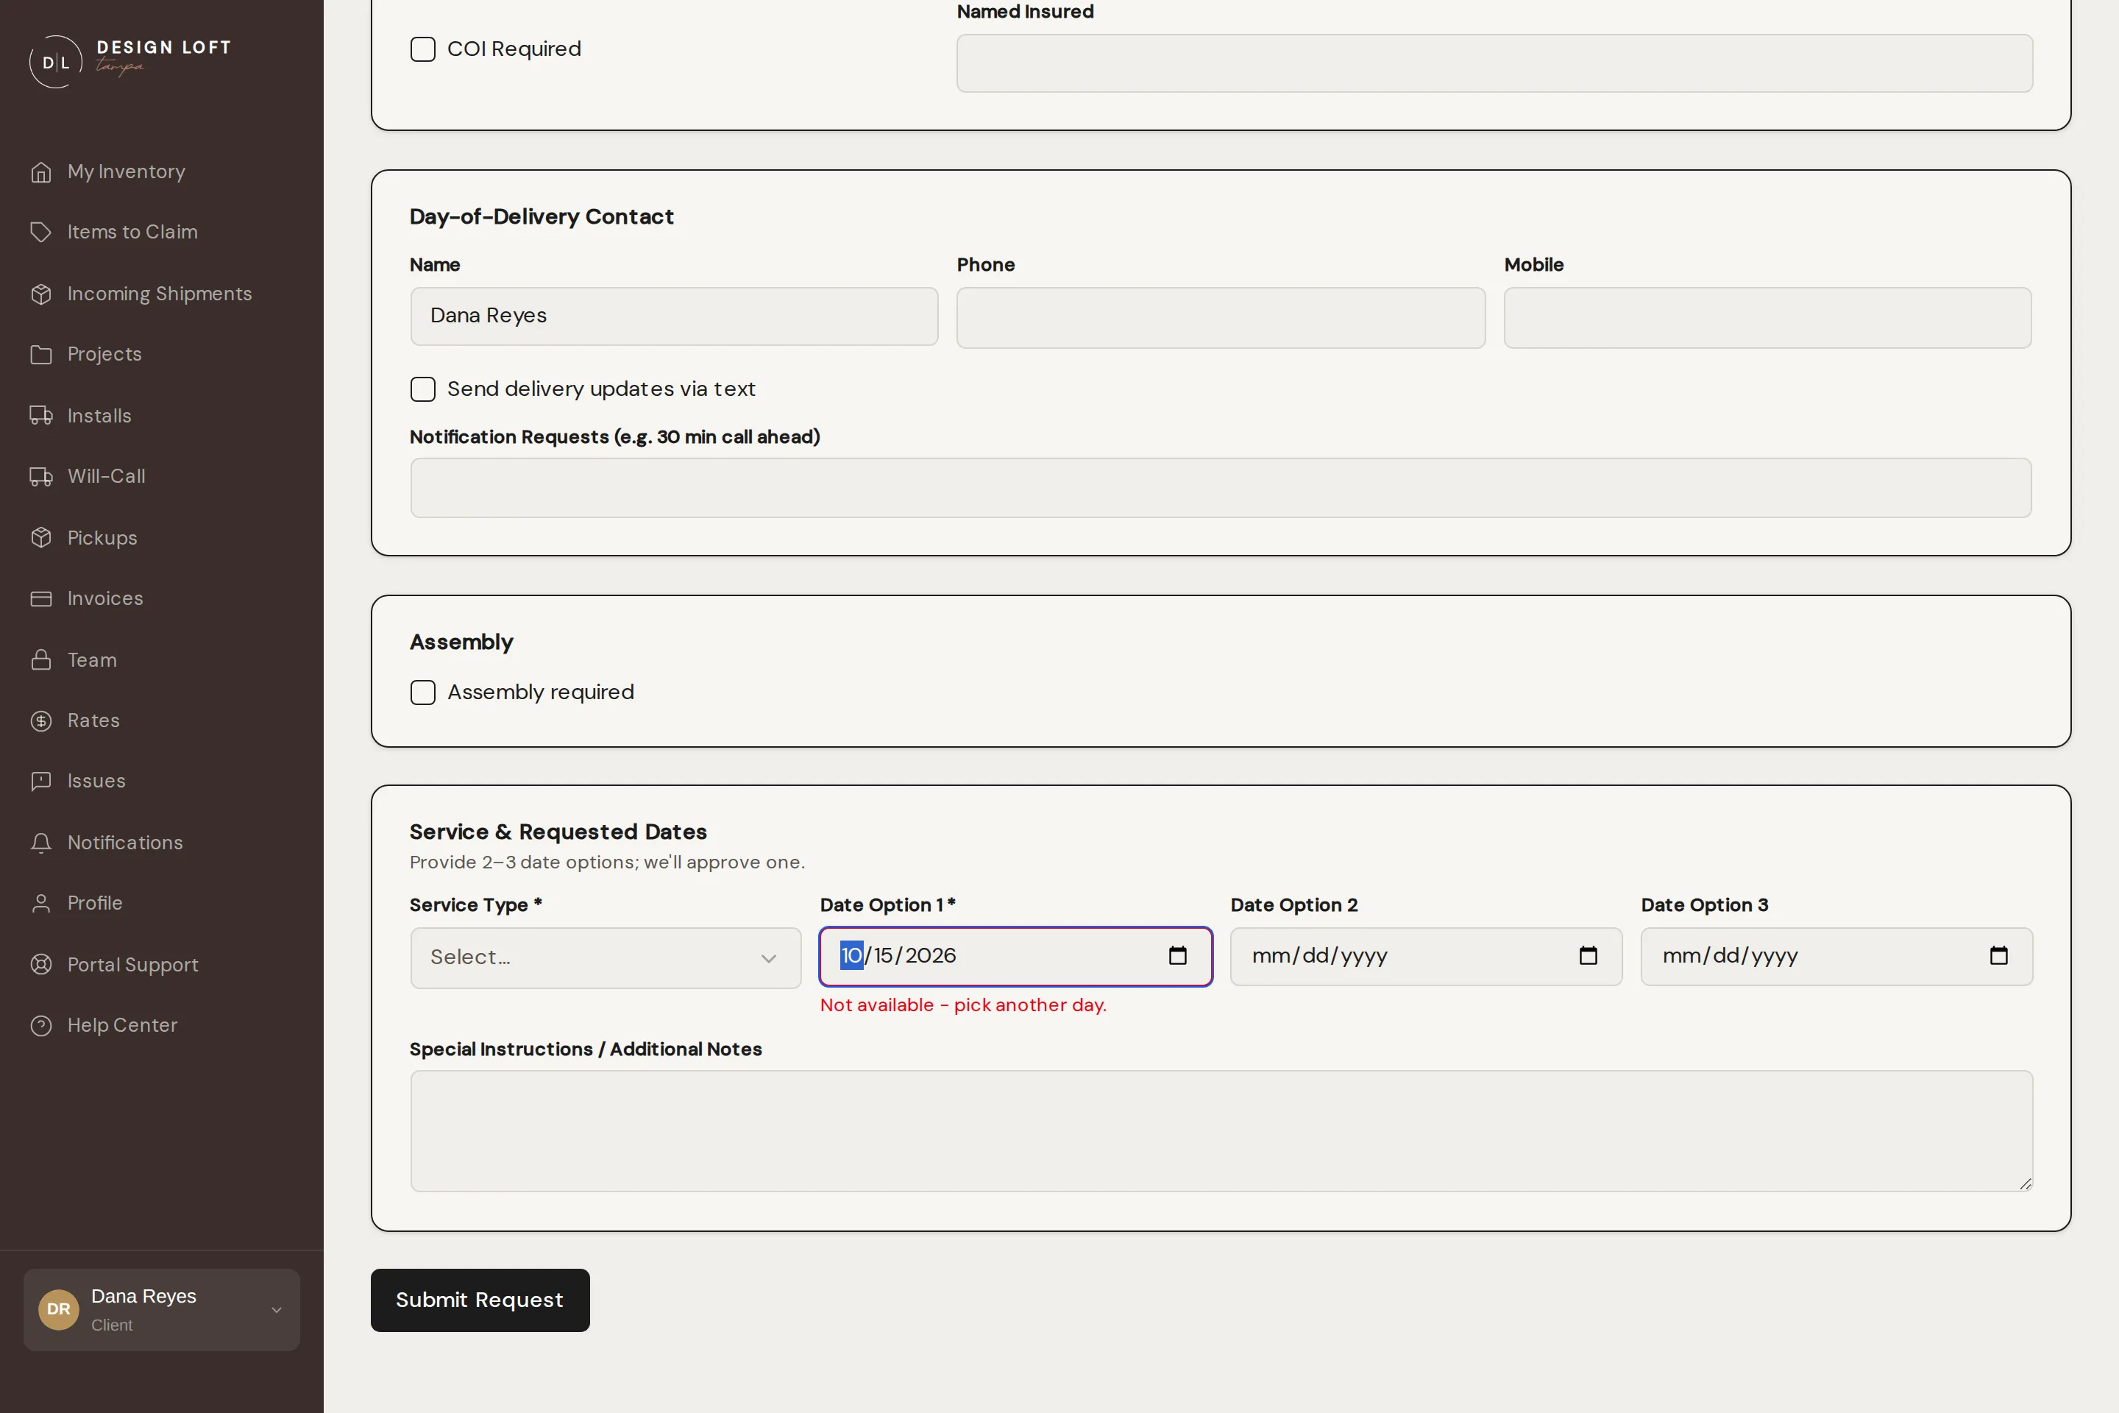Focus the delivery contact Name field
The width and height of the screenshot is (2119, 1413).
[x=674, y=316]
